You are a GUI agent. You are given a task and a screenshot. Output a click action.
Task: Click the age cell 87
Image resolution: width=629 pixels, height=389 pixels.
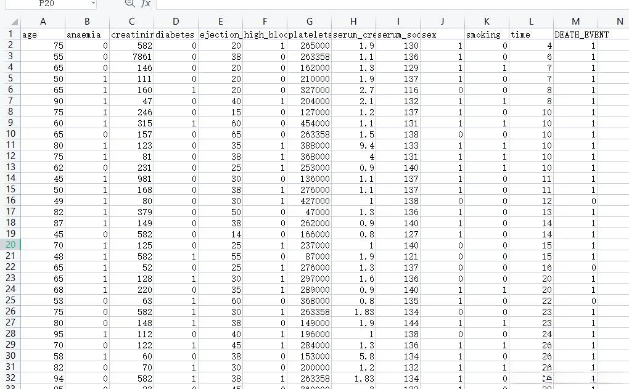tap(43, 223)
